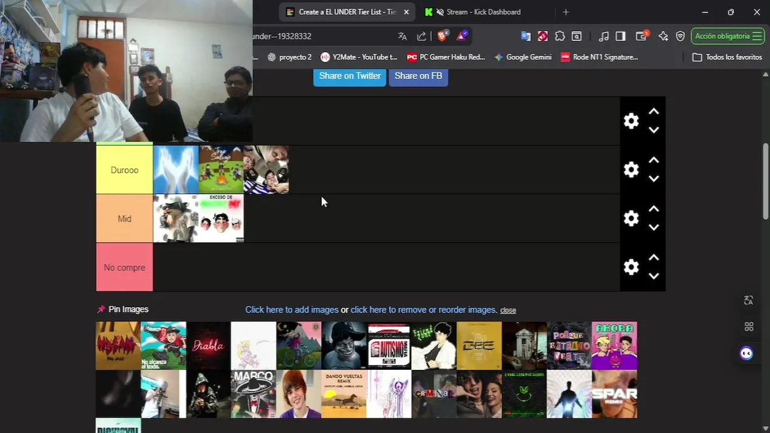770x433 pixels.
Task: Click the small close link
Action: click(x=508, y=310)
